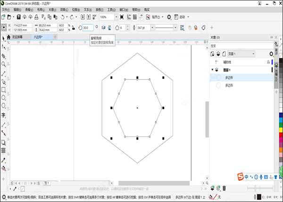Open a file via the Open folder icon
The height and width of the screenshot is (202, 283).
pyautogui.click(x=9, y=17)
